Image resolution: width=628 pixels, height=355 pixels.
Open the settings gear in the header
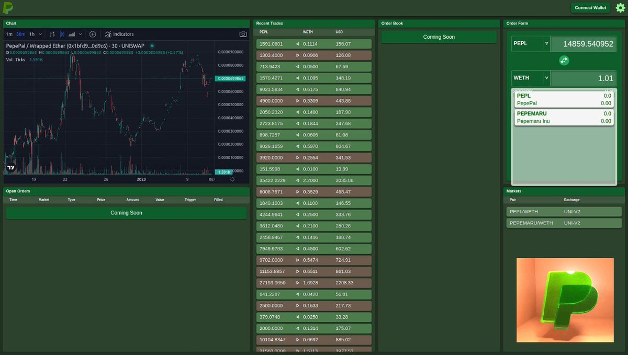(620, 7)
